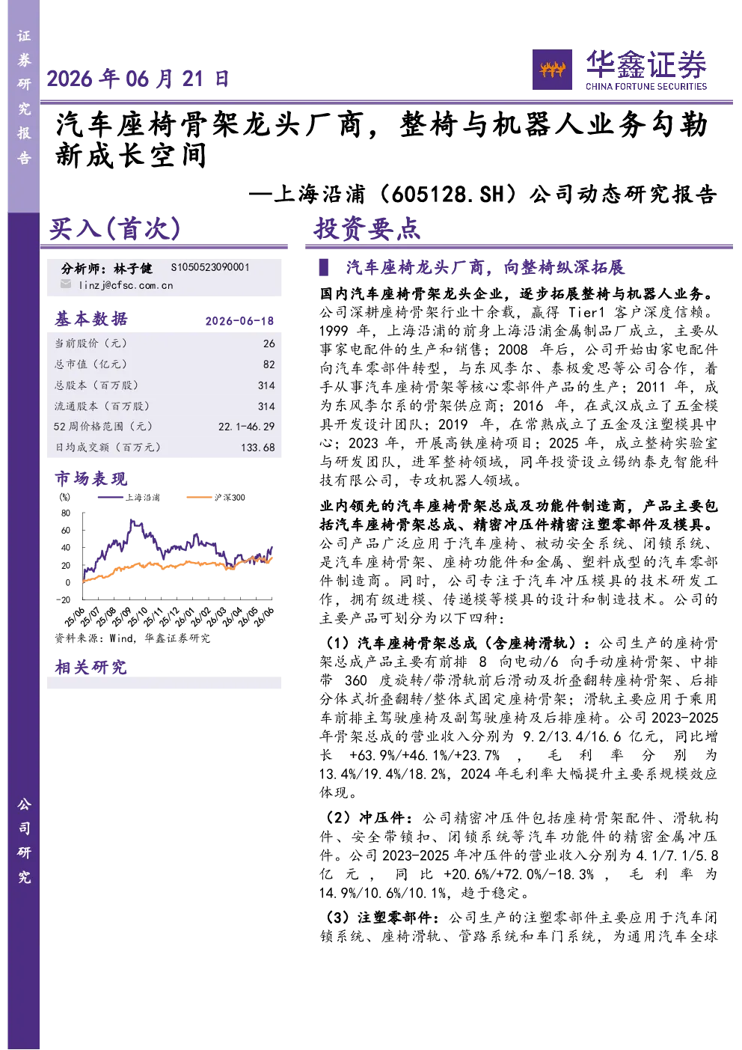Click the email linzj@cfsc.com.cn
The height and width of the screenshot is (1050, 742).
126,285
